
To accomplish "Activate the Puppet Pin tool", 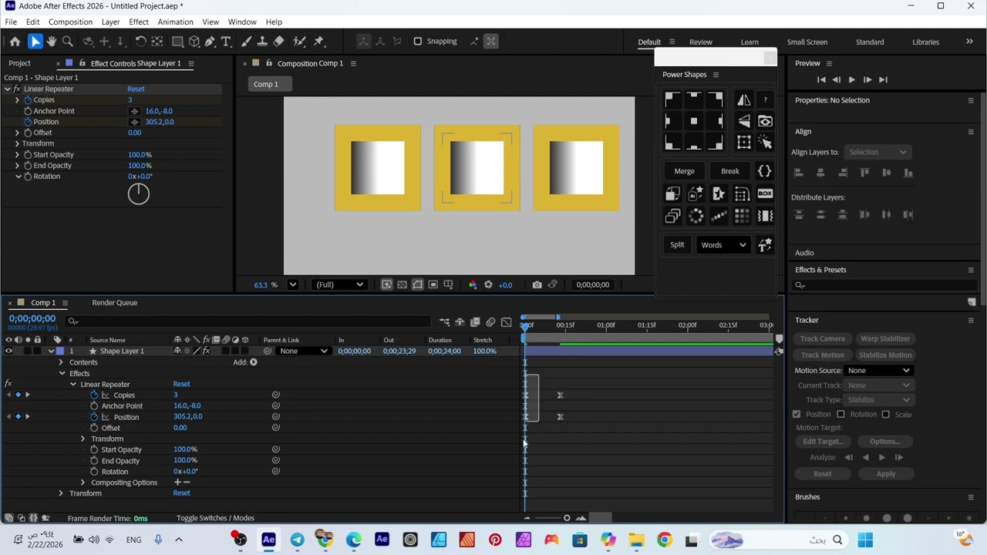I will [319, 42].
